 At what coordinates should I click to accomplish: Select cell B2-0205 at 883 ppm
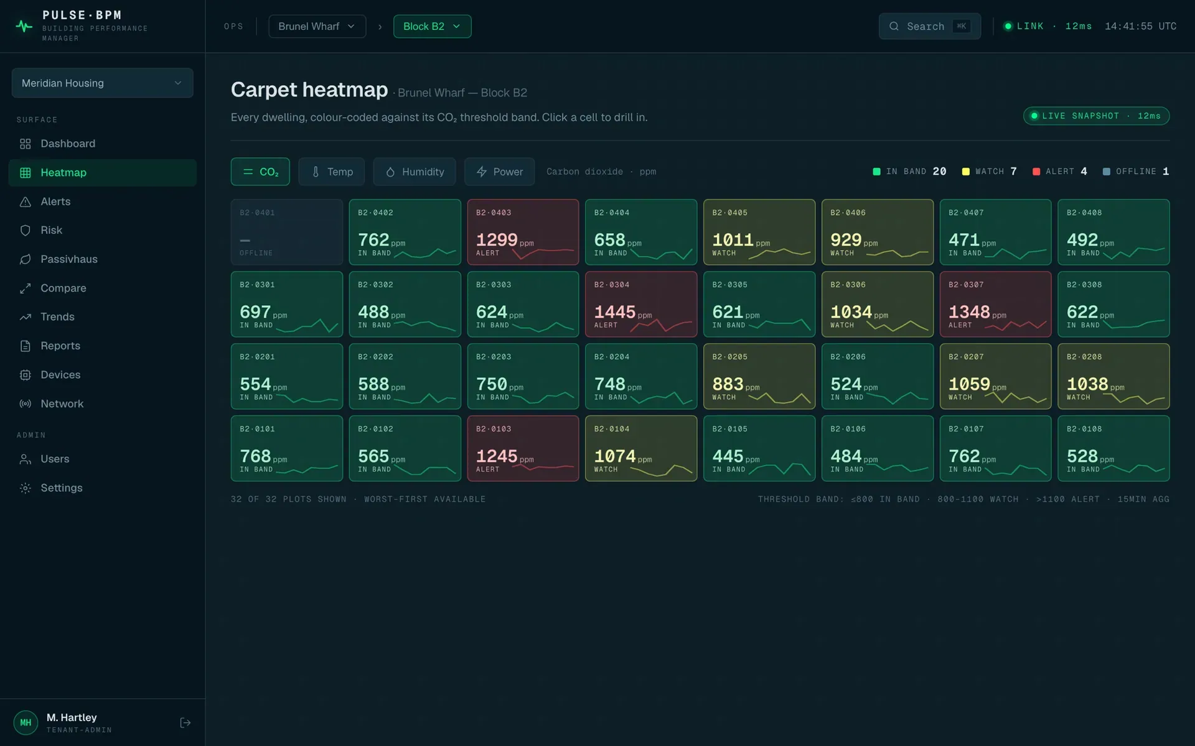tap(759, 376)
